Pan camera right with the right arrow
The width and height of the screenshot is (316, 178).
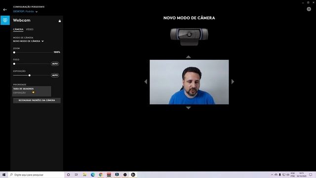(233, 82)
